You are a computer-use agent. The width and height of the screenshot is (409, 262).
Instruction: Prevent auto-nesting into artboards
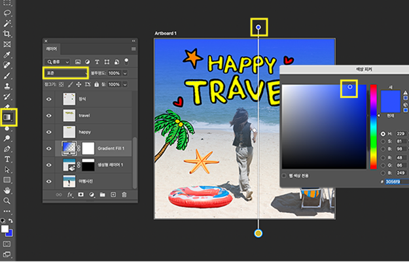point(88,84)
